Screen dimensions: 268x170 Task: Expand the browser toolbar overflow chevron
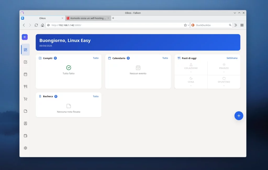coord(236,25)
